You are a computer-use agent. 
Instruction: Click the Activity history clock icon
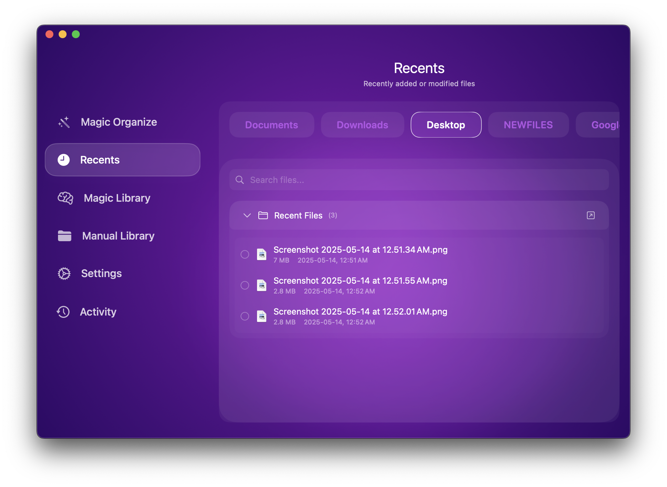tap(63, 312)
